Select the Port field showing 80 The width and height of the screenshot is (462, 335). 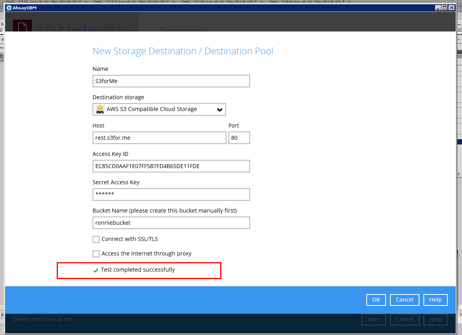click(x=239, y=138)
